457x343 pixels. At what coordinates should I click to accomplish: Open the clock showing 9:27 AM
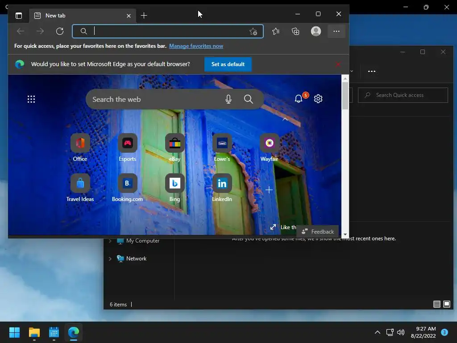(x=423, y=332)
